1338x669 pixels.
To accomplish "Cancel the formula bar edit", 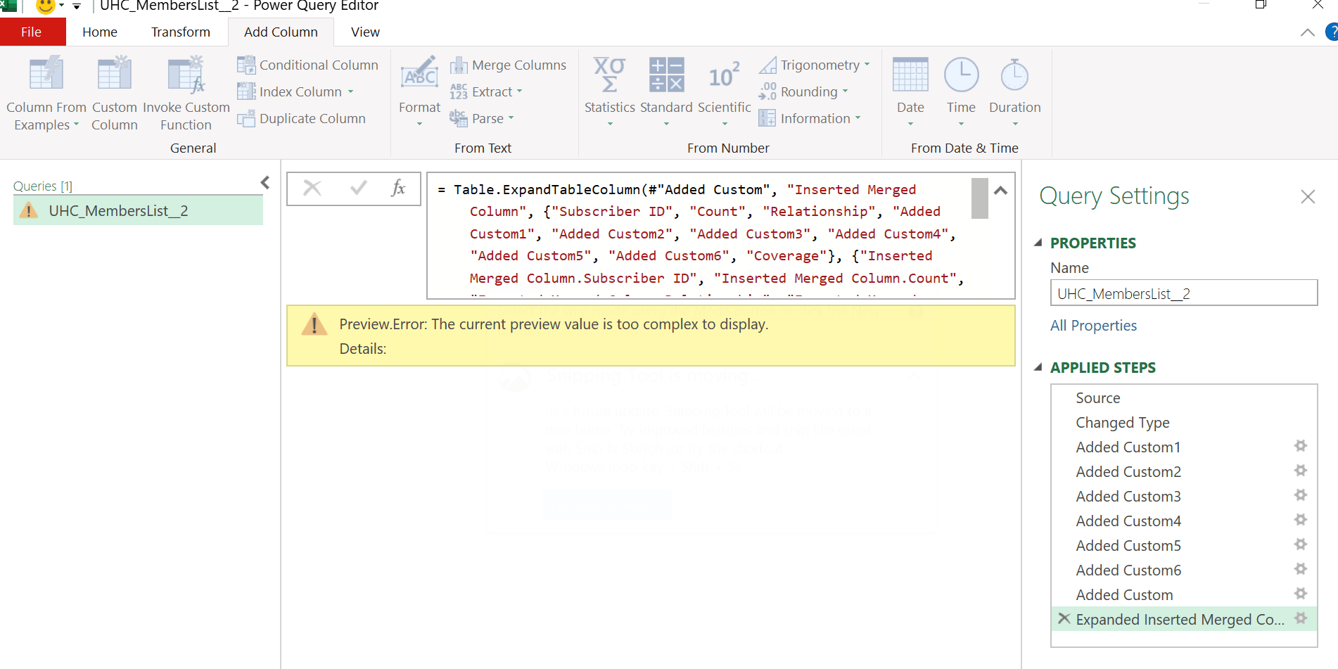I will 312,188.
